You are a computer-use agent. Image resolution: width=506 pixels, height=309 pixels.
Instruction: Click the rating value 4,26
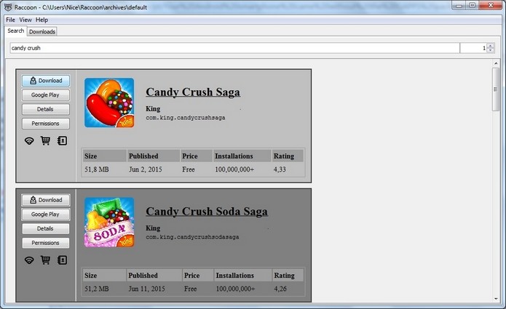[x=280, y=289]
